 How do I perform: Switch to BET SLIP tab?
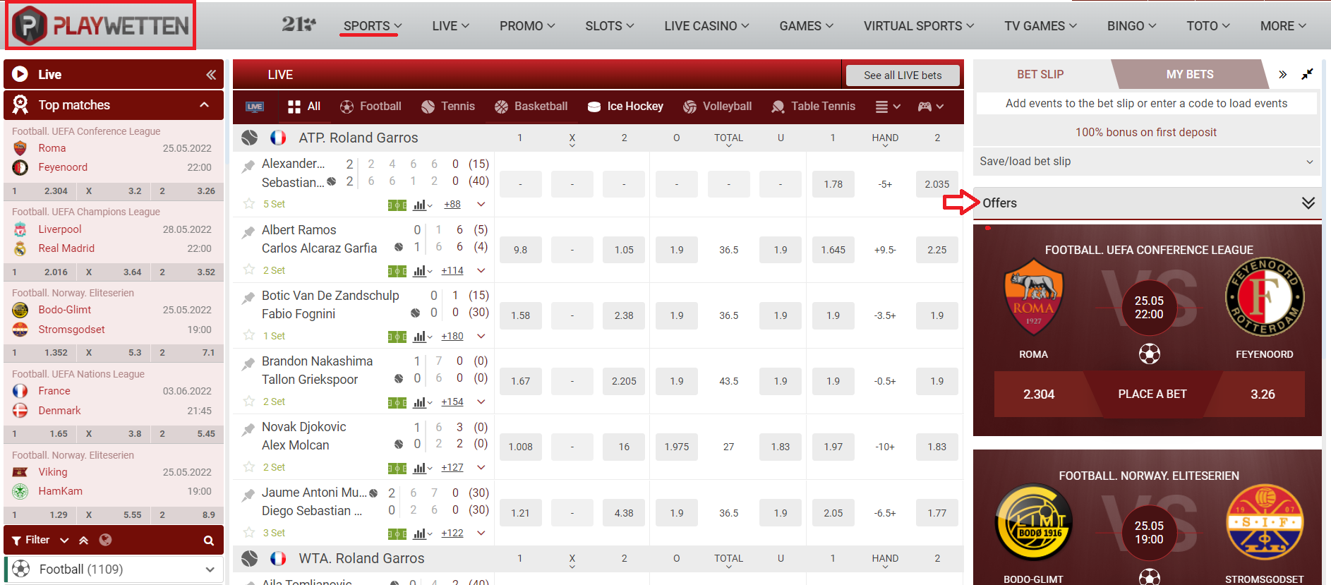[1040, 74]
